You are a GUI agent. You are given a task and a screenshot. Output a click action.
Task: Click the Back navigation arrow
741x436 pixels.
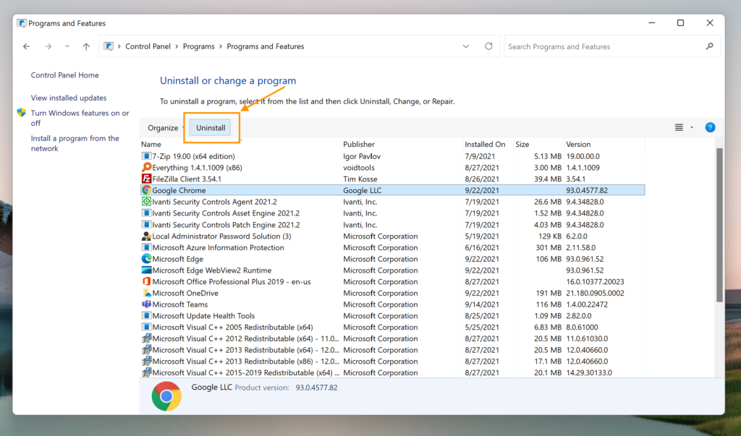click(x=27, y=46)
